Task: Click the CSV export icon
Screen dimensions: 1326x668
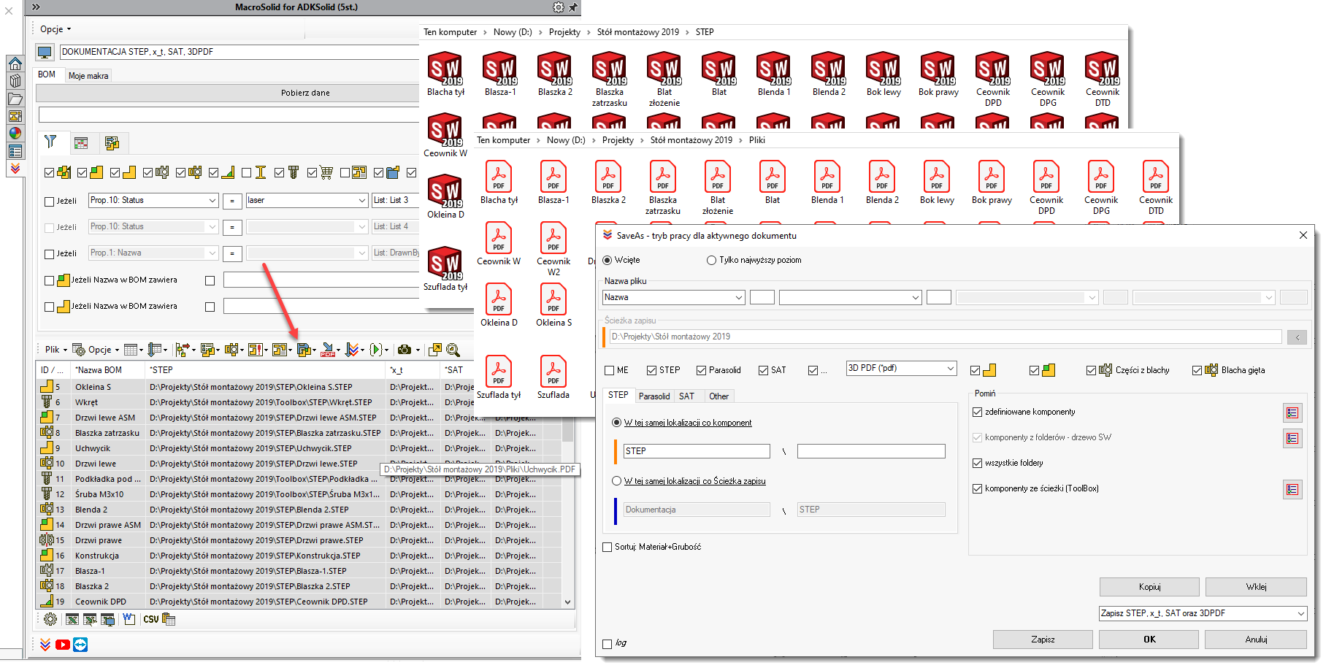Action: (151, 619)
